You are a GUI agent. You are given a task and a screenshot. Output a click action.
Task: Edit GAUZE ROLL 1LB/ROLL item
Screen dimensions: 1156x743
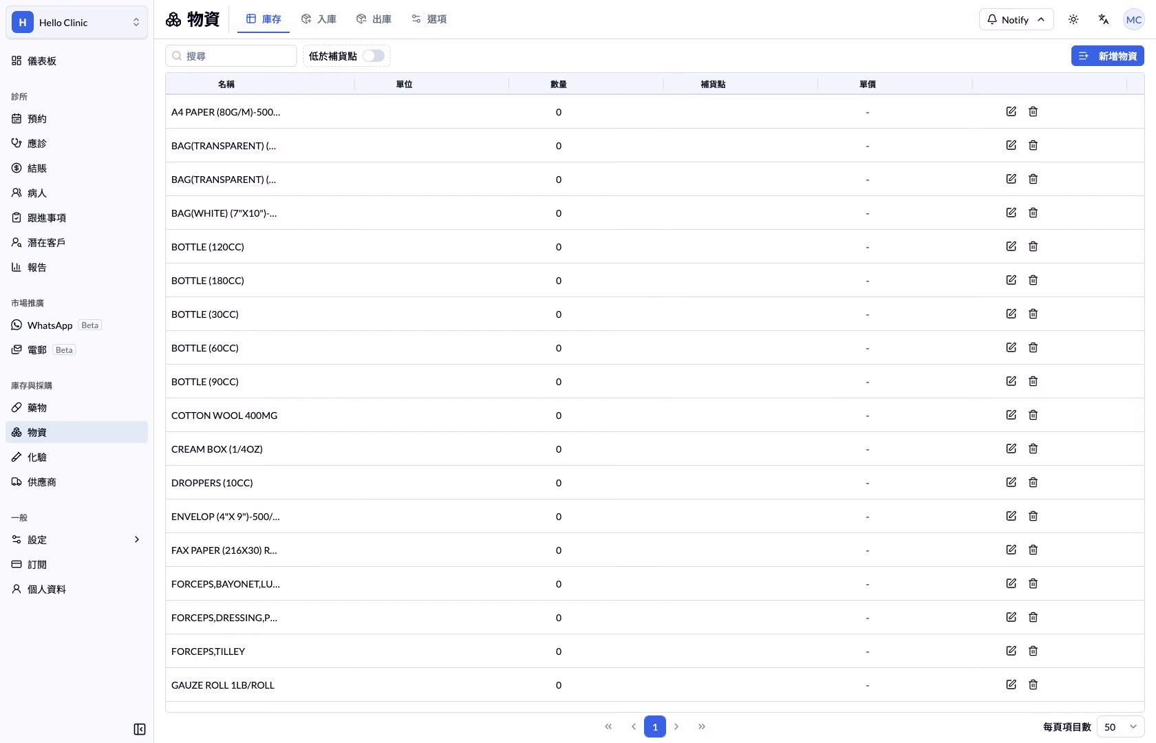(x=1011, y=685)
